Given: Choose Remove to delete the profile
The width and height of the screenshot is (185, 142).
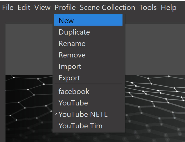Looking at the screenshot, I should [x=72, y=55].
